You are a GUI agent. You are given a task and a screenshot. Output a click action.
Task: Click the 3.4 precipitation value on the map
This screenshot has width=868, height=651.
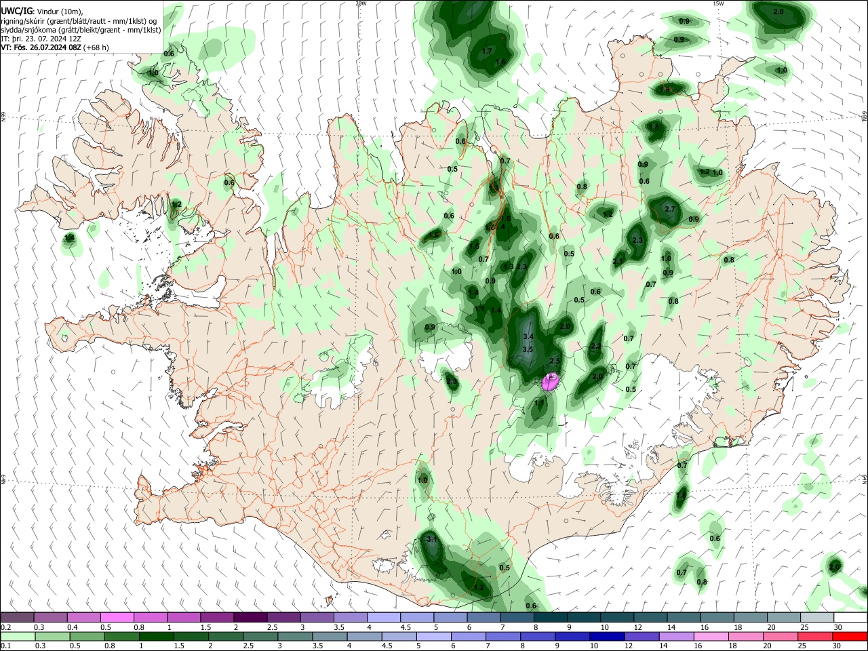[529, 336]
